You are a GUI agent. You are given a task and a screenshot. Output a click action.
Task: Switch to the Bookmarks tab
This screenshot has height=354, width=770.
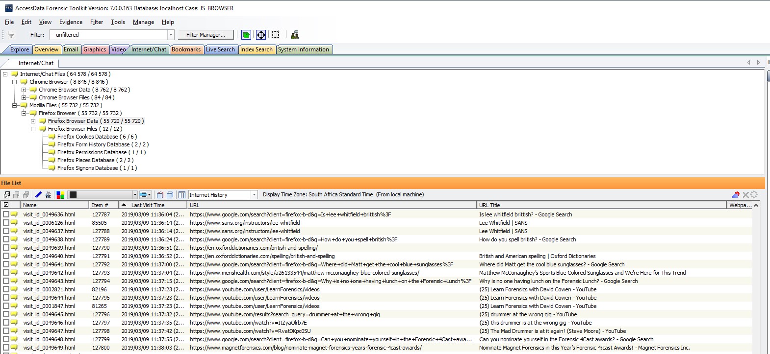186,49
